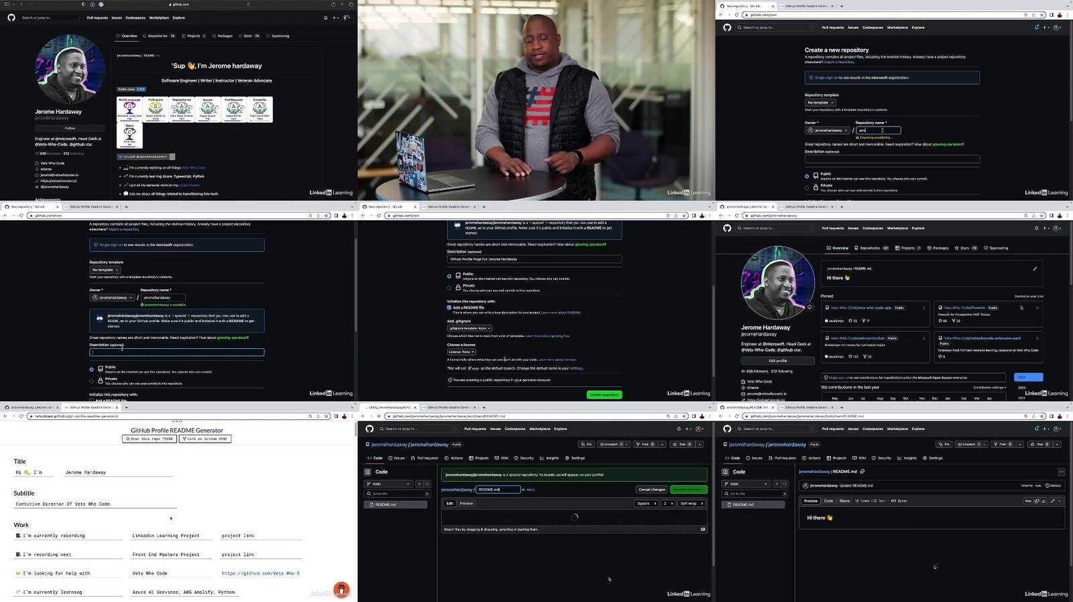The image size is (1073, 602).
Task: Open the 'No template' dropdown in top-right frame
Action: tap(820, 102)
